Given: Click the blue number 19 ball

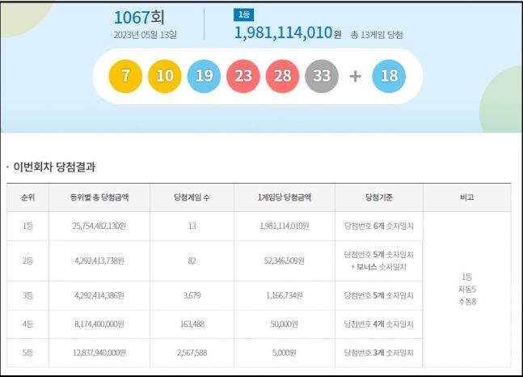Looking at the screenshot, I should click(204, 77).
